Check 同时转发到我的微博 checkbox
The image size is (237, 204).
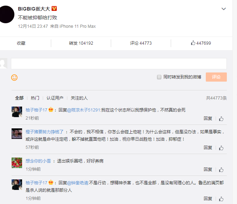coord(159,77)
